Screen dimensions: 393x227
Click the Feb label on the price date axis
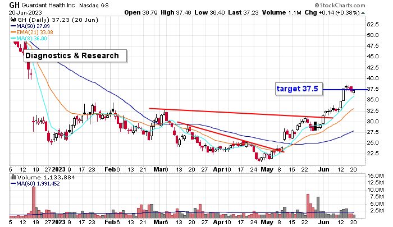[110, 169]
